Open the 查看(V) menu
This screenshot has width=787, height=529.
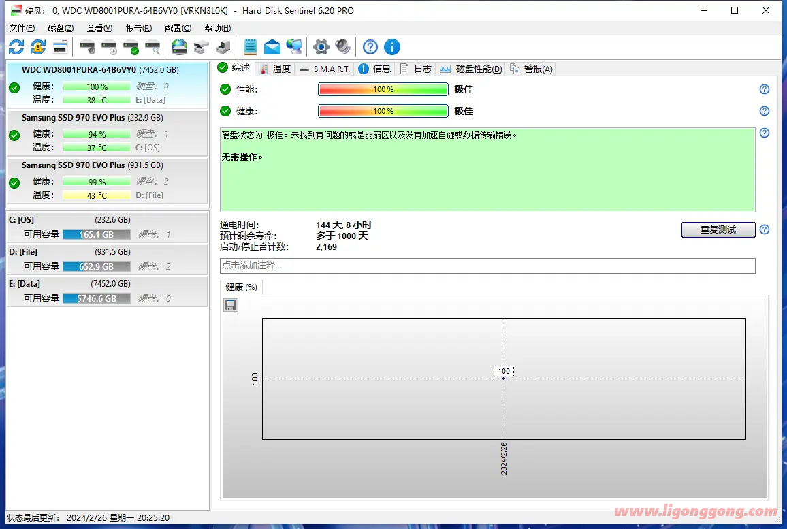(x=99, y=28)
